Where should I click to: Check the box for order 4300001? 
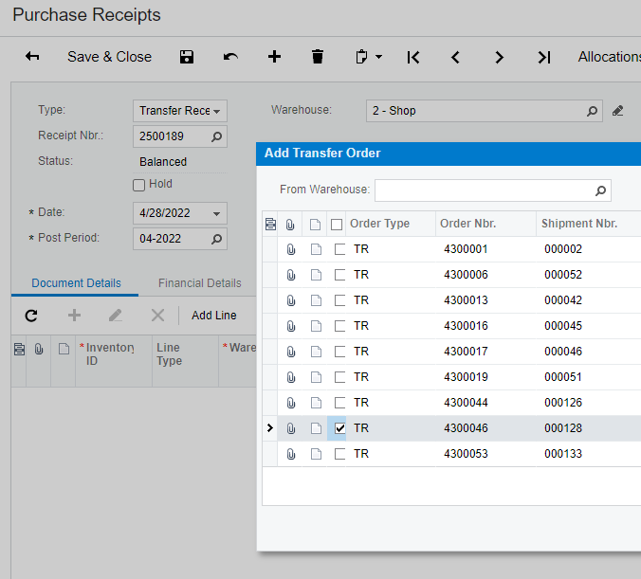339,249
